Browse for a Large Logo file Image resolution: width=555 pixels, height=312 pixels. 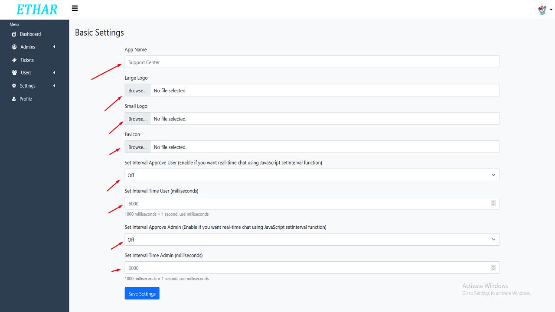pyautogui.click(x=137, y=91)
